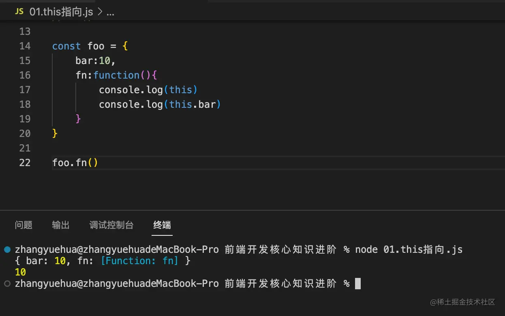Image resolution: width=505 pixels, height=316 pixels.
Task: Click 'console.log(this.bar)' on line 18
Action: pyautogui.click(x=160, y=105)
